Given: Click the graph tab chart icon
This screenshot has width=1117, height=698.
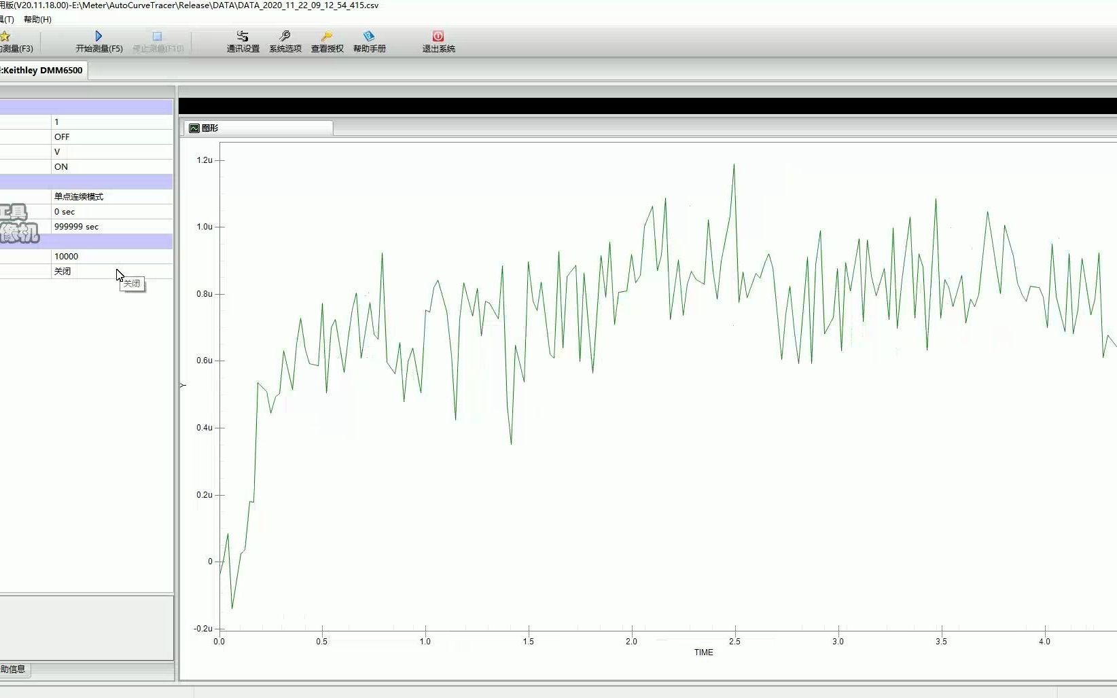Looking at the screenshot, I should [194, 128].
